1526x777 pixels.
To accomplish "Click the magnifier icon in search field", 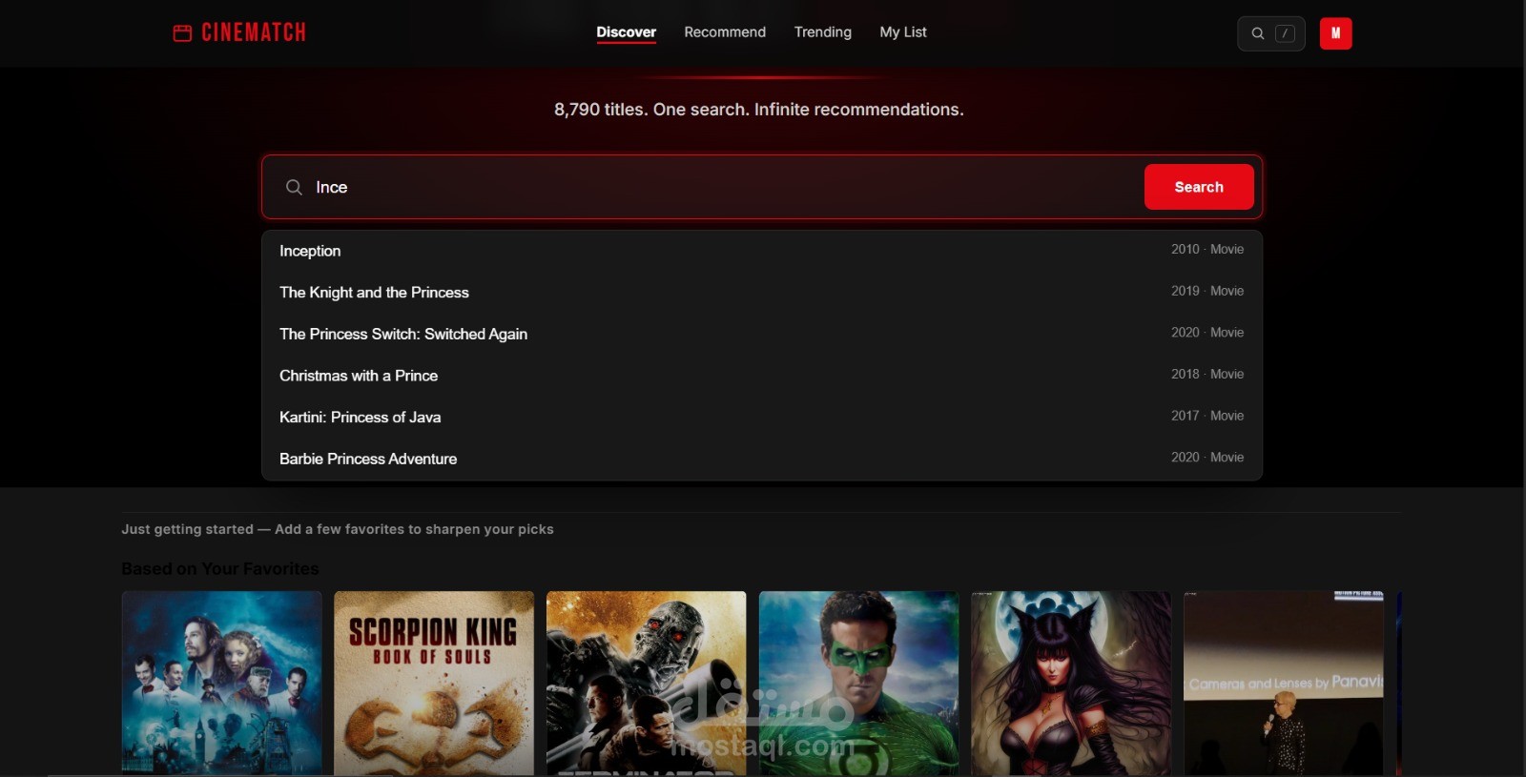I will [294, 187].
